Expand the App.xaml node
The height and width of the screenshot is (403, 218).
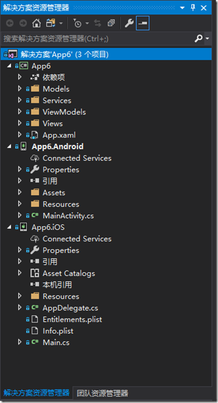tap(20, 135)
